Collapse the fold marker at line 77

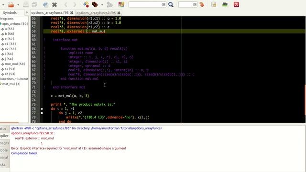(x=42, y=113)
